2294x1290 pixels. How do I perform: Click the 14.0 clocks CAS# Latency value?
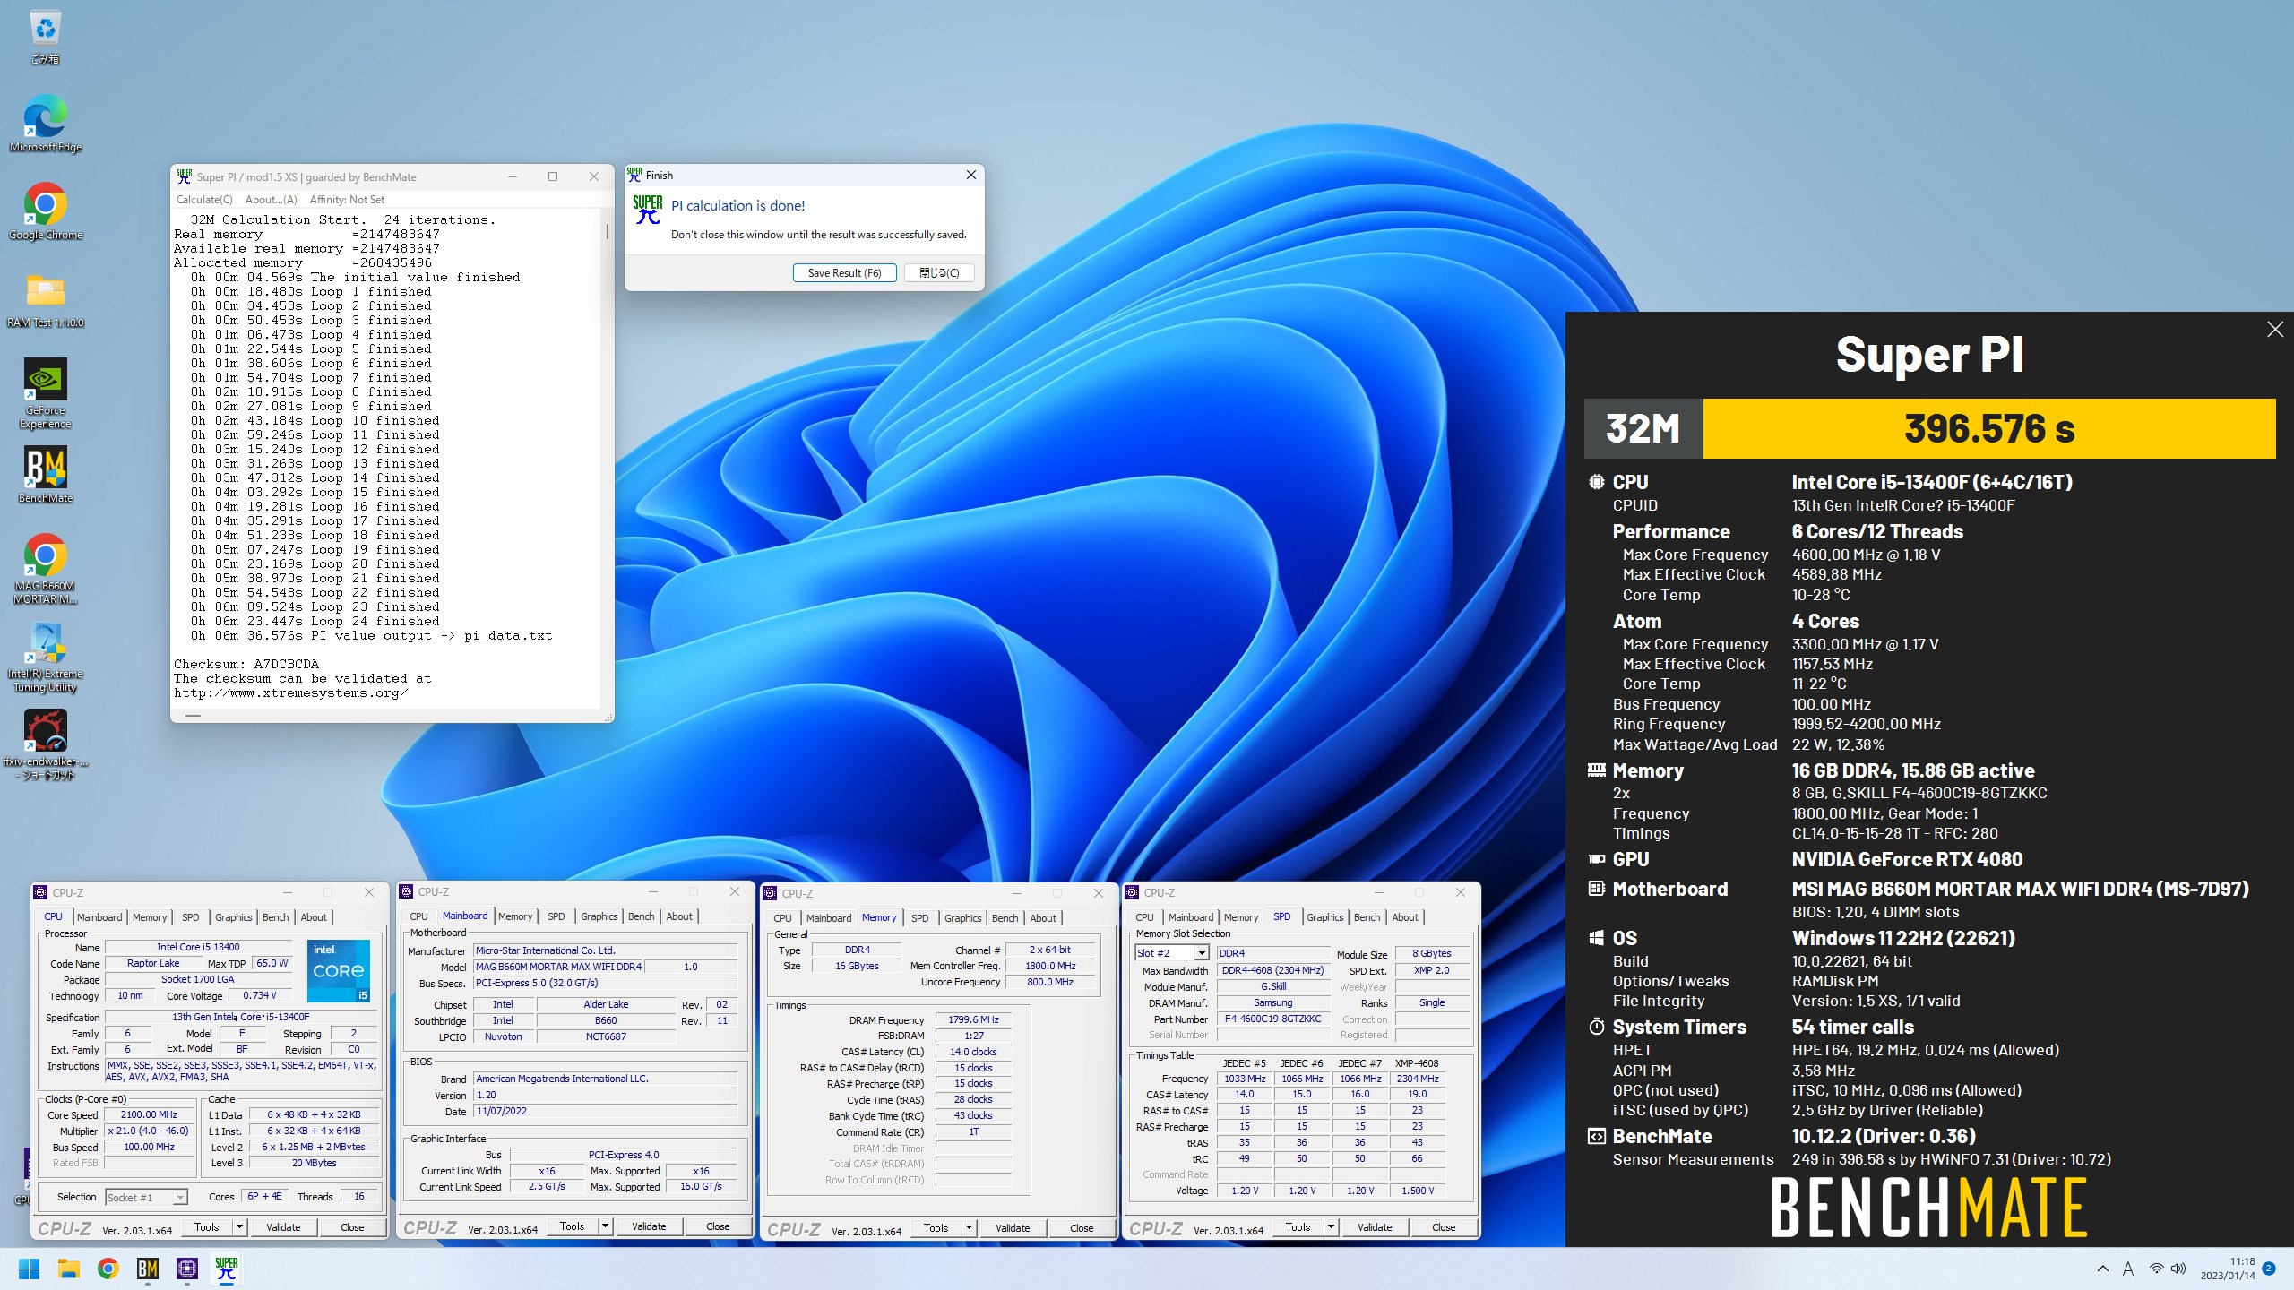tap(973, 1052)
